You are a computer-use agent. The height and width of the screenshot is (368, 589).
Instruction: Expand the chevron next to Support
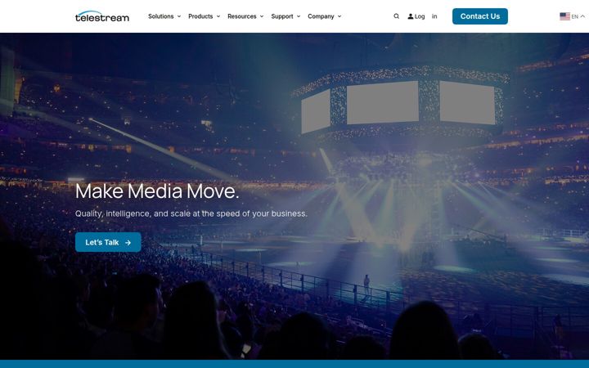coord(299,16)
